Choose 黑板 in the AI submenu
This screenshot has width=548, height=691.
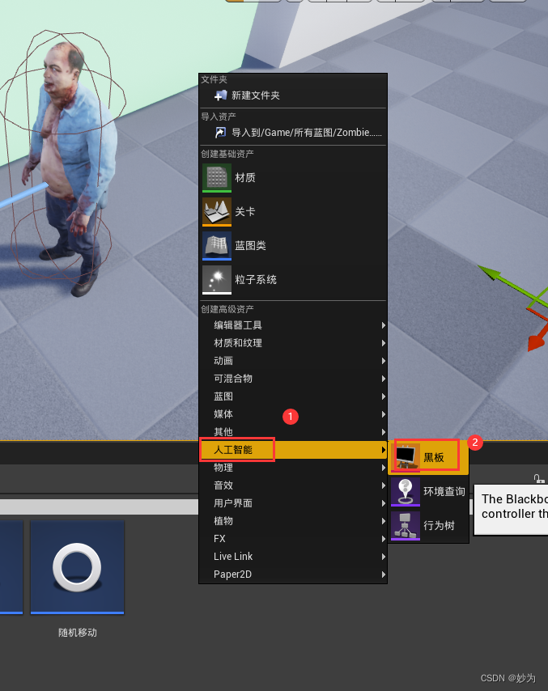(428, 457)
